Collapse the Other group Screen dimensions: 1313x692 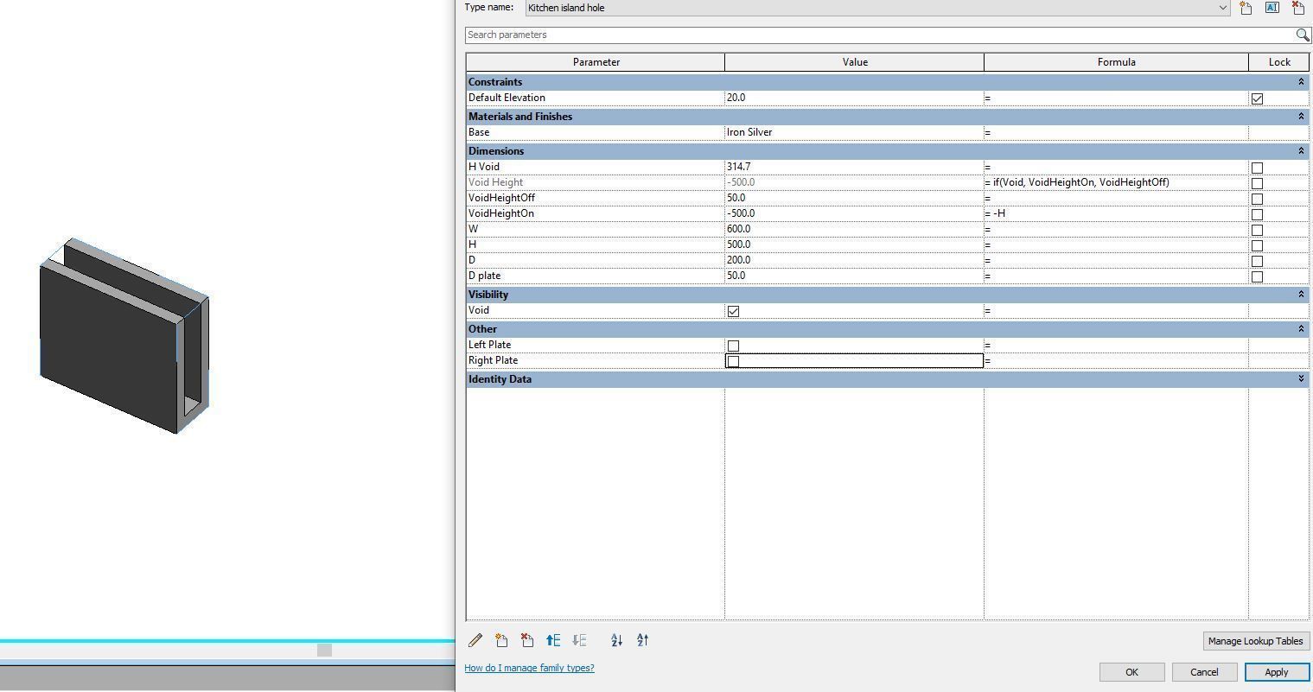click(1300, 329)
